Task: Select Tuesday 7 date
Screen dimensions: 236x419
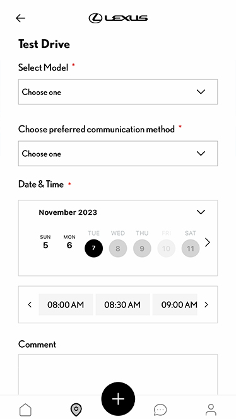Action: [x=93, y=248]
